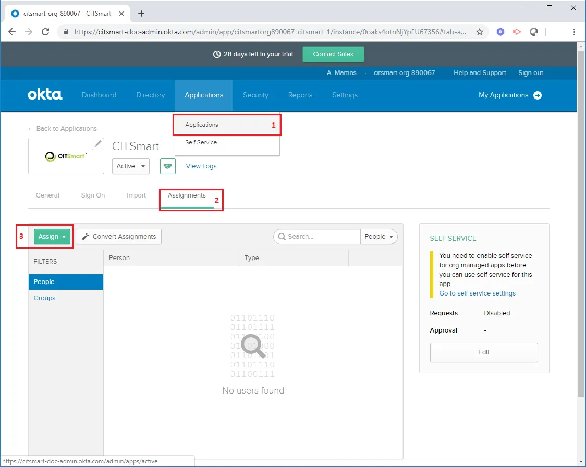The height and width of the screenshot is (467, 586).
Task: Open the People search scope dropdown
Action: coord(379,237)
